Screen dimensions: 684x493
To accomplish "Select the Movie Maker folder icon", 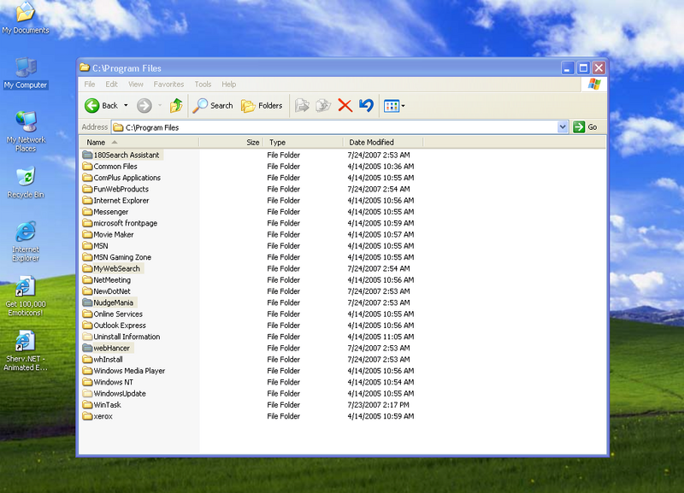I will point(87,234).
